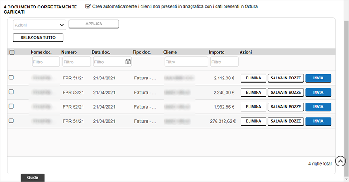Click the FPR 53/21 number cell

(x=73, y=93)
